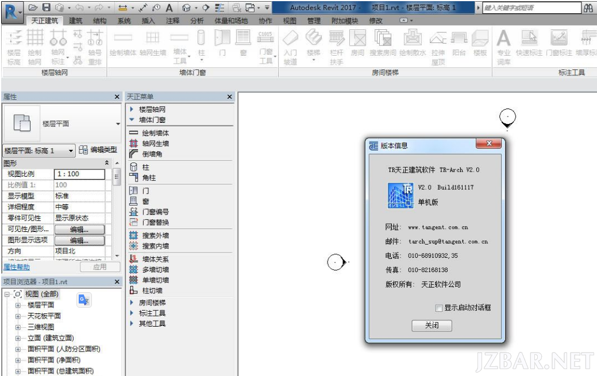Click the save icon in quick access toolbar

point(46,7)
